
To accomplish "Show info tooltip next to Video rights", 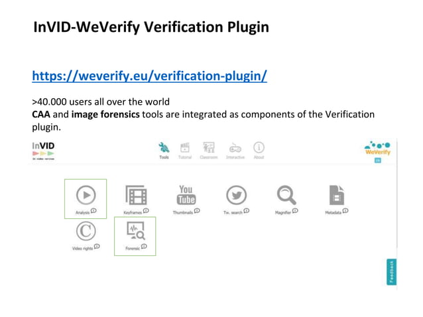I will [x=97, y=246].
